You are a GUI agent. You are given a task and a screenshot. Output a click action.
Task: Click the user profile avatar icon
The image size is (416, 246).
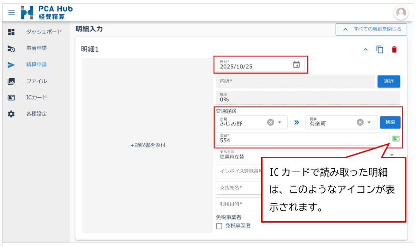(x=401, y=13)
